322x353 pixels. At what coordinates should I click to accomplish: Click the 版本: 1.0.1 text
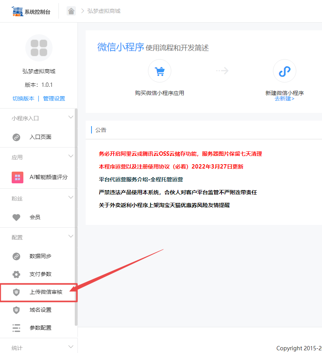point(39,85)
